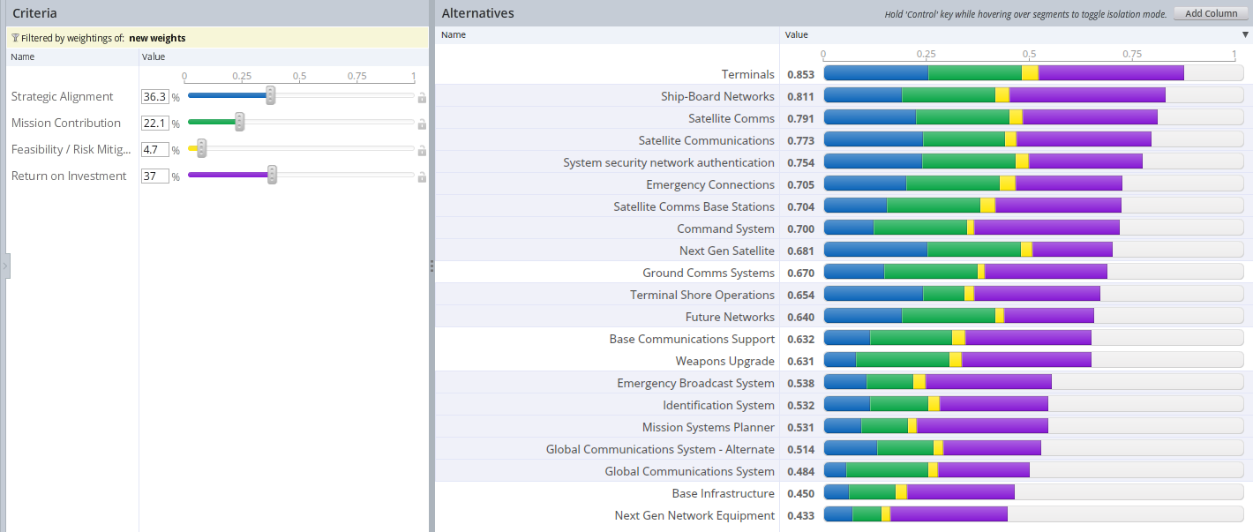Screen dimensions: 1253x532
Task: Click the Mission Contribution percentage input field
Action: (x=155, y=124)
